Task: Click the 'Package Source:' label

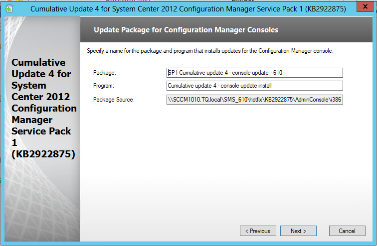Action: click(x=114, y=100)
